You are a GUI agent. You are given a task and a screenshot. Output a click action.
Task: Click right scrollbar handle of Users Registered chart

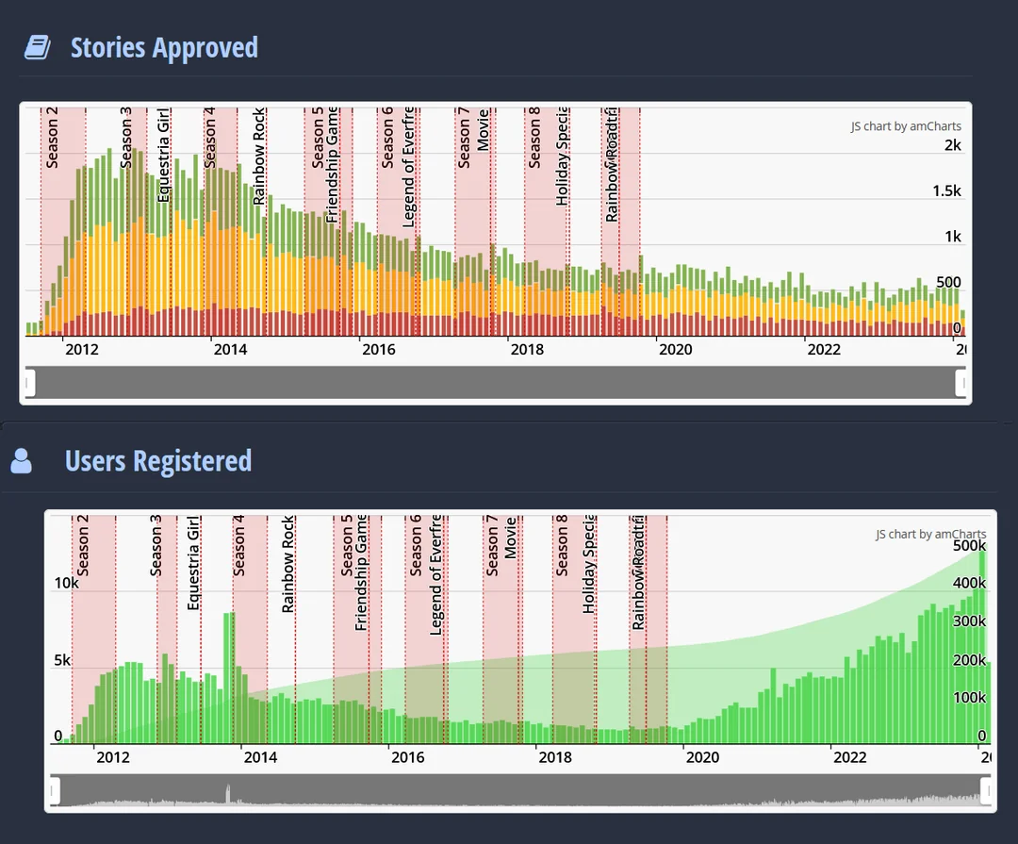985,790
